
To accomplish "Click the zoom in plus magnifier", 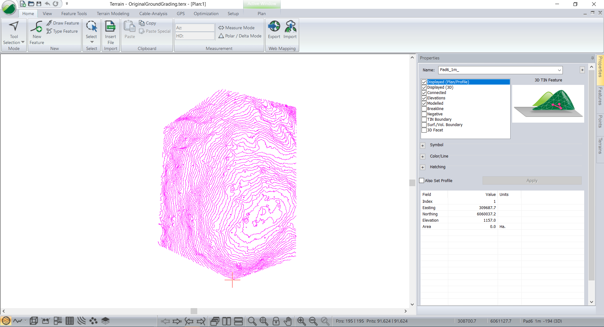I will point(301,321).
